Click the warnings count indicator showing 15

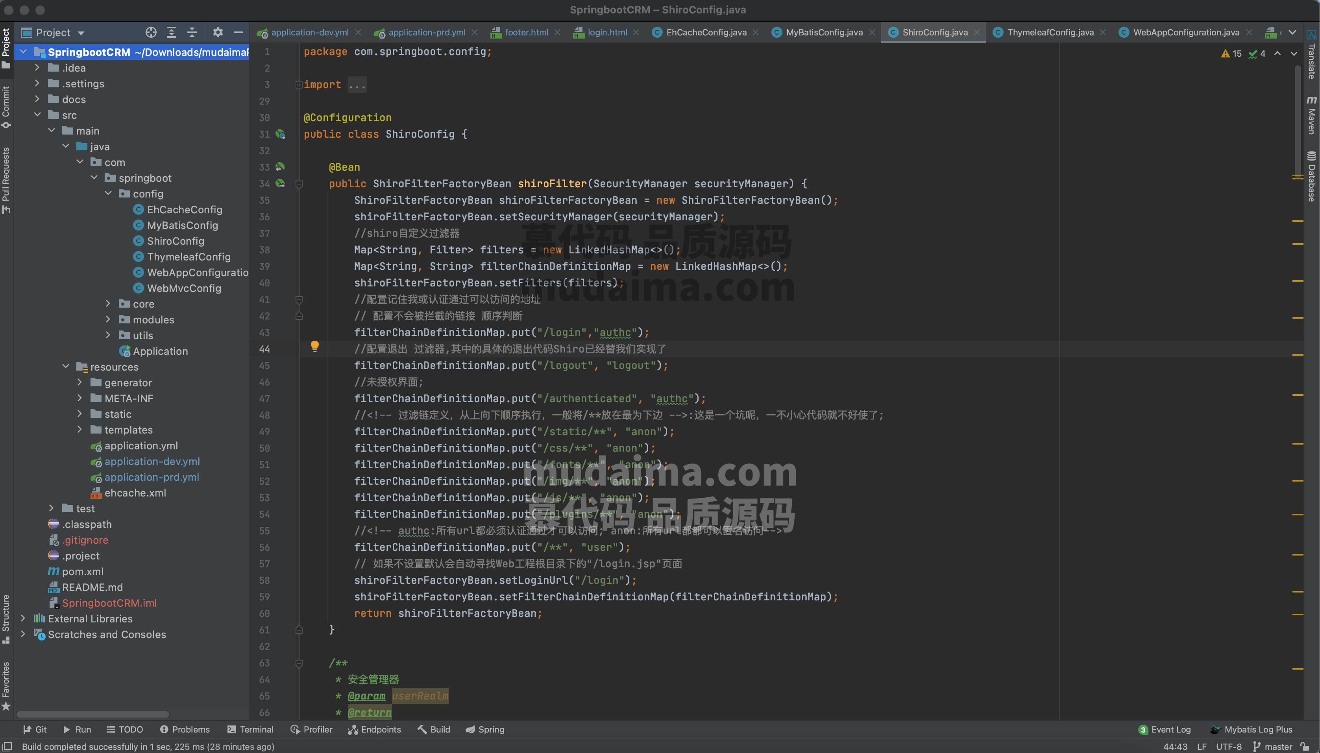pos(1231,54)
